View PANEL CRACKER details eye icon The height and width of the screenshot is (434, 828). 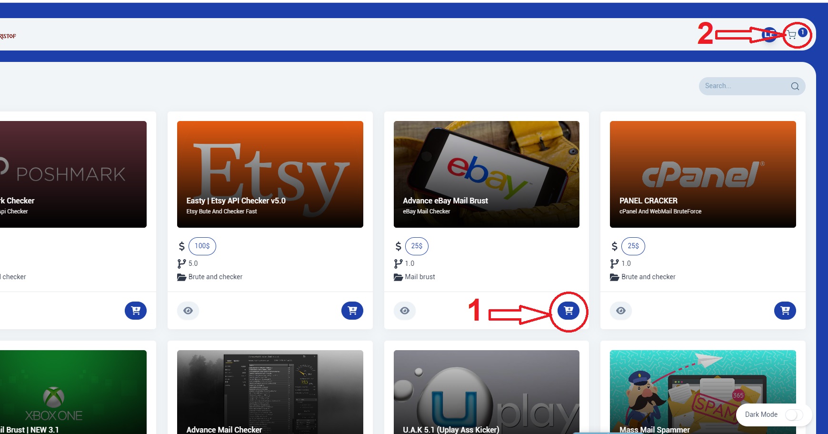(621, 311)
